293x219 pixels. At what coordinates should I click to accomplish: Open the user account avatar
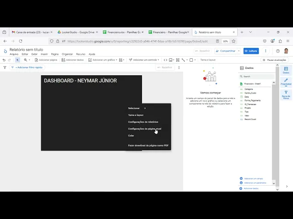[286, 51]
